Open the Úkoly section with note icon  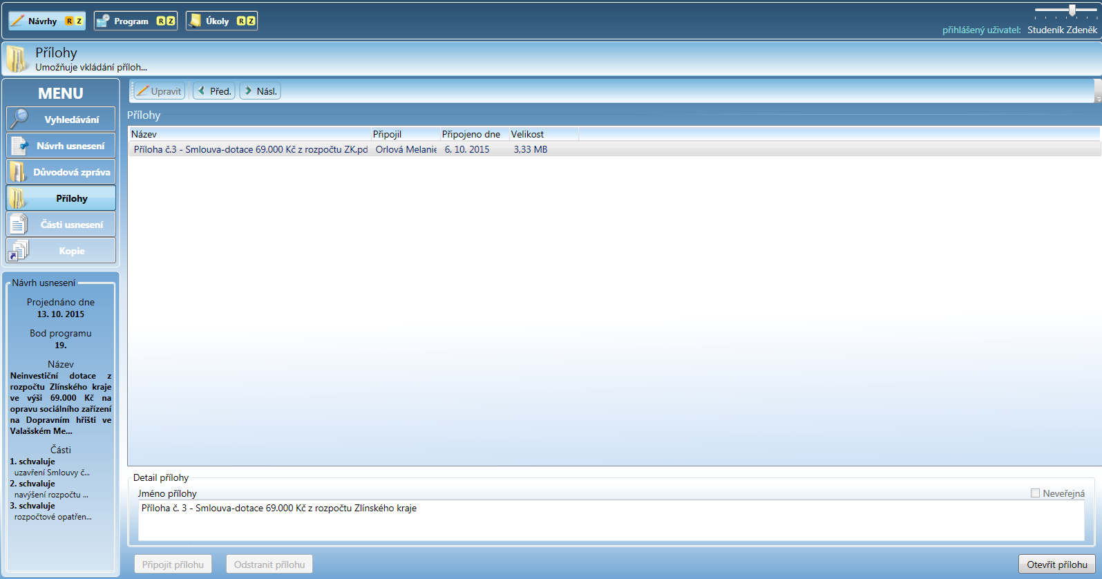(222, 21)
